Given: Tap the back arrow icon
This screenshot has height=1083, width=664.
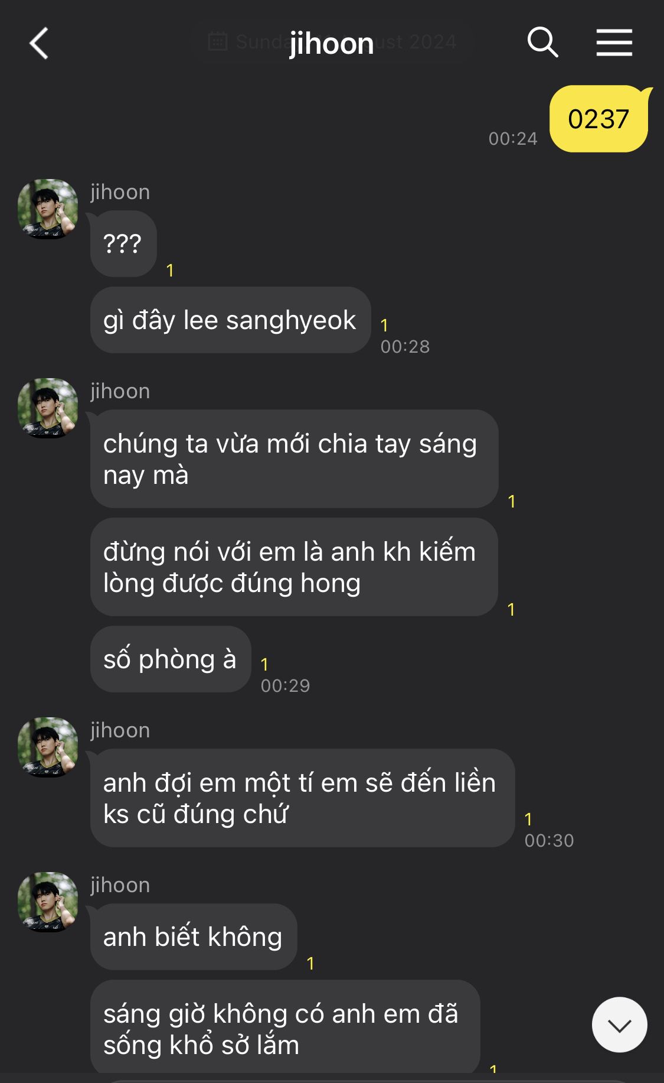Looking at the screenshot, I should pos(39,43).
